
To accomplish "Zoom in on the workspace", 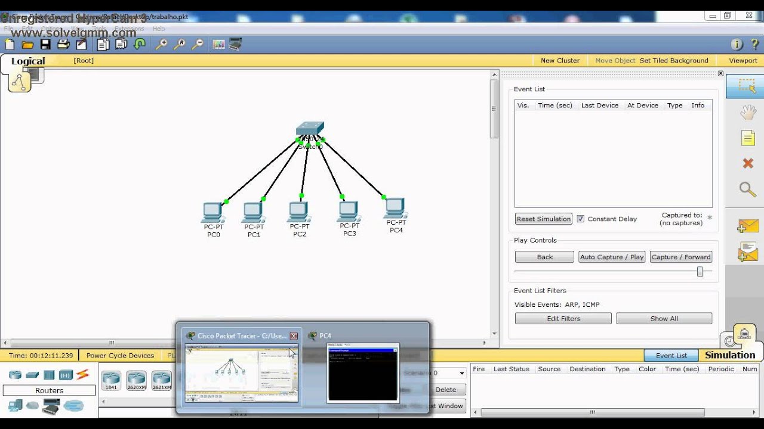I will tap(162, 45).
